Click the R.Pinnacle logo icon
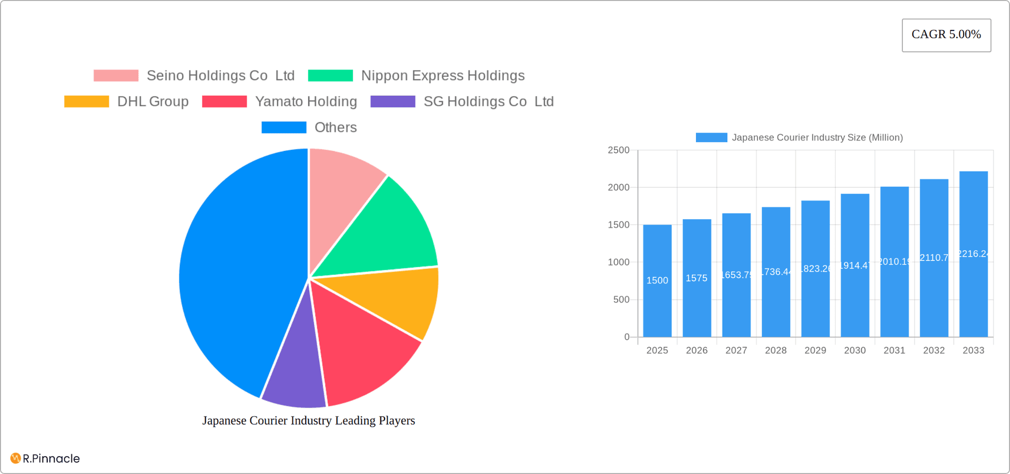This screenshot has width=1010, height=474. 15,458
